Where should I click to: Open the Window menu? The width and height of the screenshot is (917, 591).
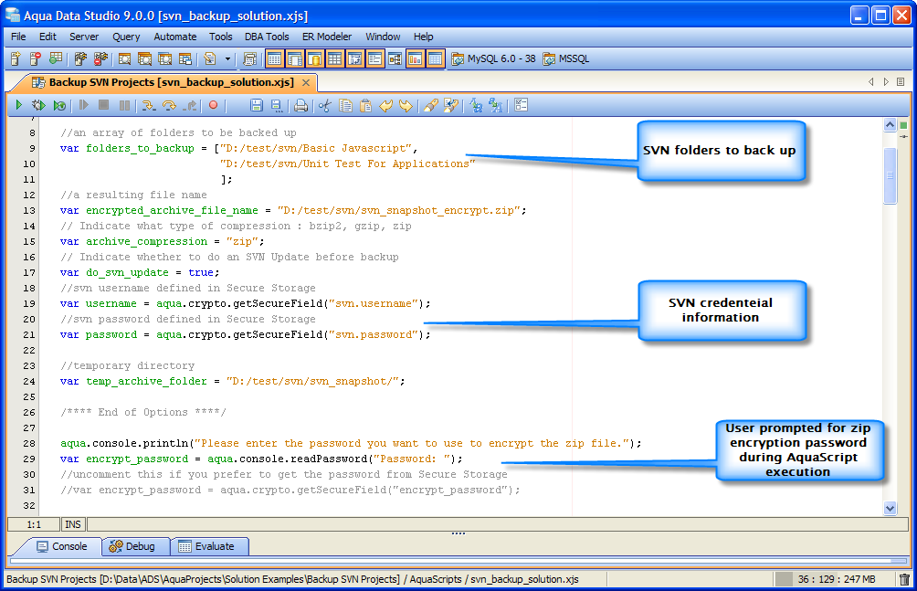pyautogui.click(x=383, y=37)
